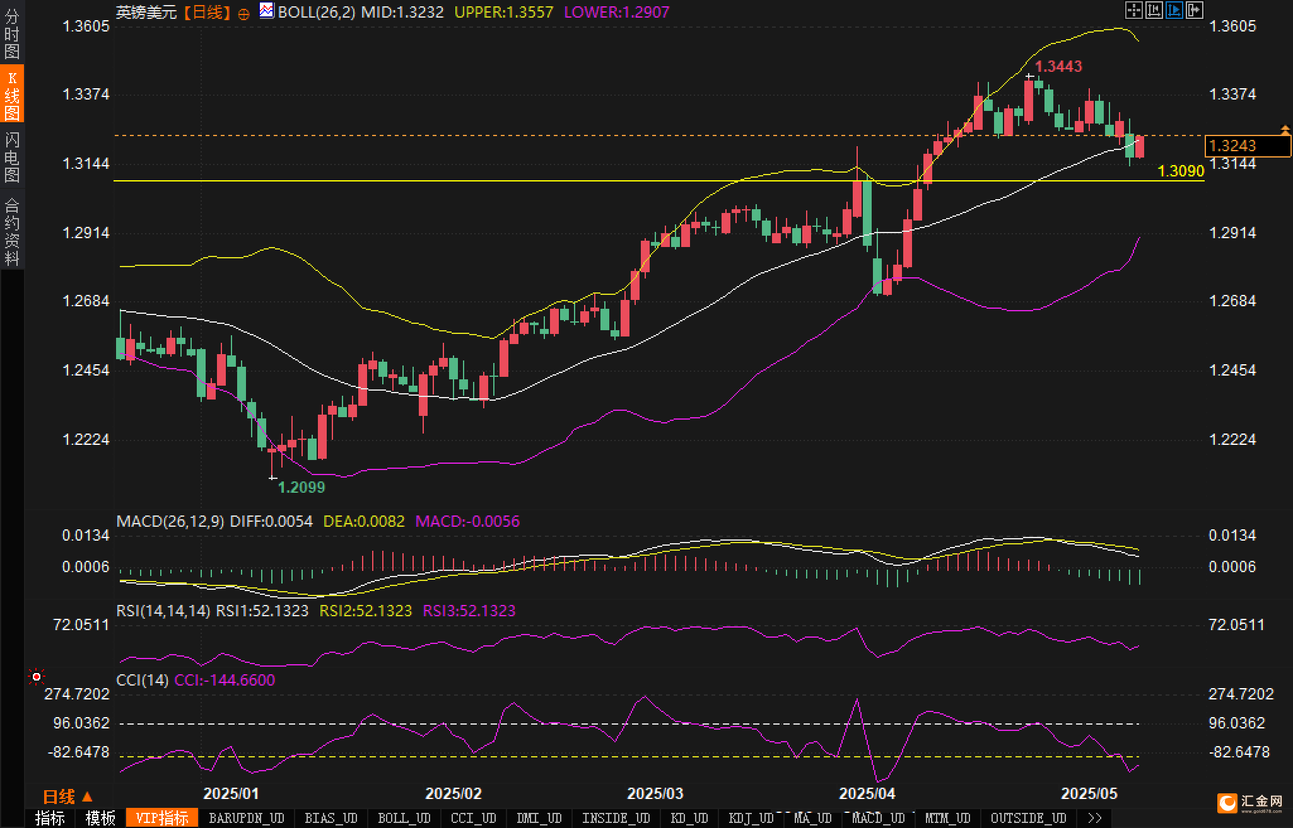Click the orange arrow above current price tag

click(x=1285, y=130)
